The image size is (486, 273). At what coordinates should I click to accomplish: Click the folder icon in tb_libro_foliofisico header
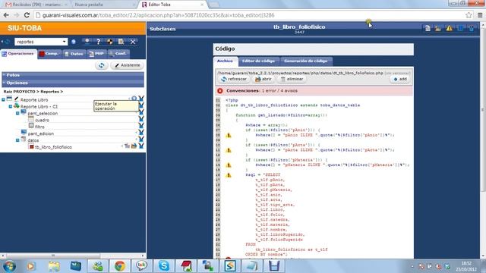tap(438, 29)
